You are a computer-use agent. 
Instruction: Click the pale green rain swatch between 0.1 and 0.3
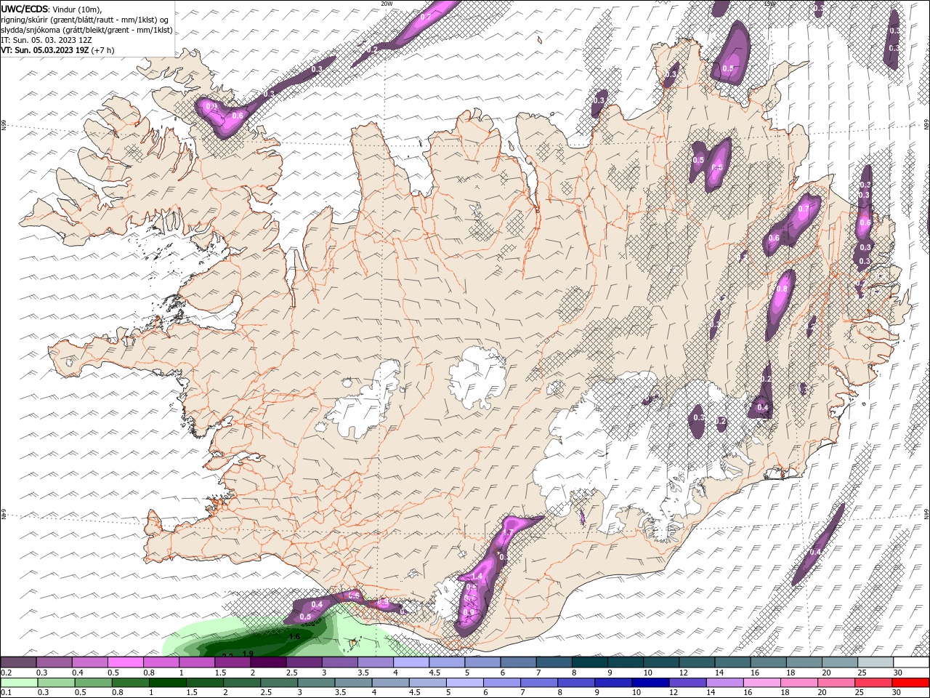[19, 683]
